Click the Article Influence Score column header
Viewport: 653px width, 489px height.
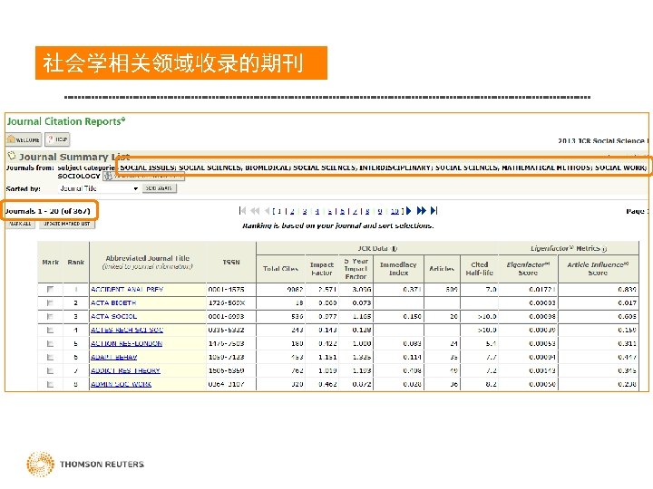click(x=598, y=269)
